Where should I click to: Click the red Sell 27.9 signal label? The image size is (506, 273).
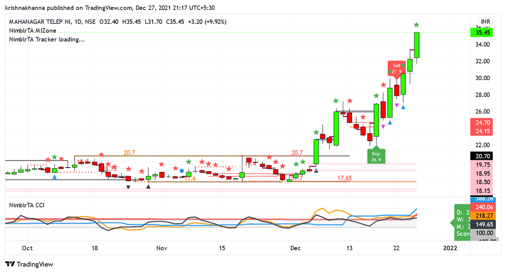click(396, 69)
